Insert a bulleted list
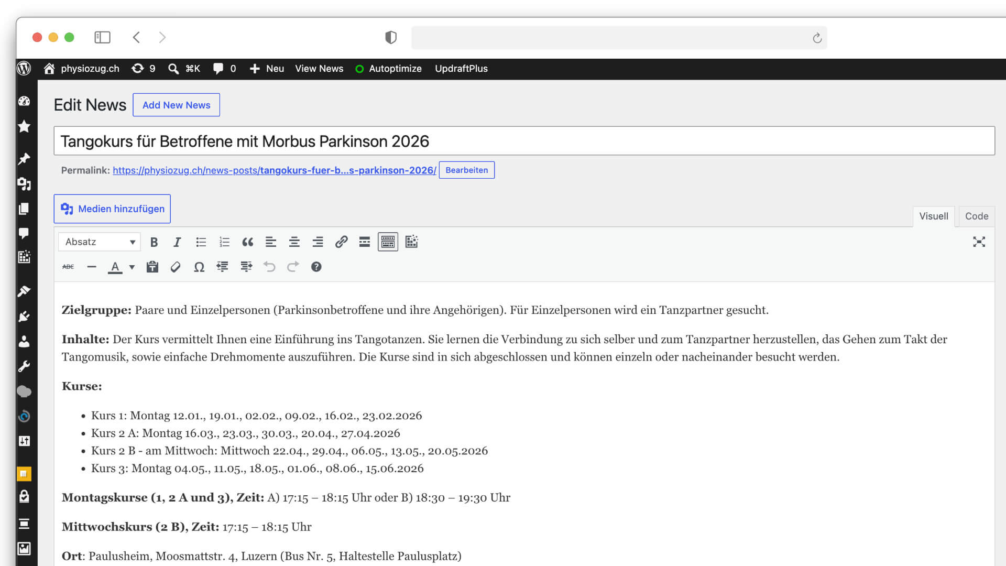 click(201, 242)
